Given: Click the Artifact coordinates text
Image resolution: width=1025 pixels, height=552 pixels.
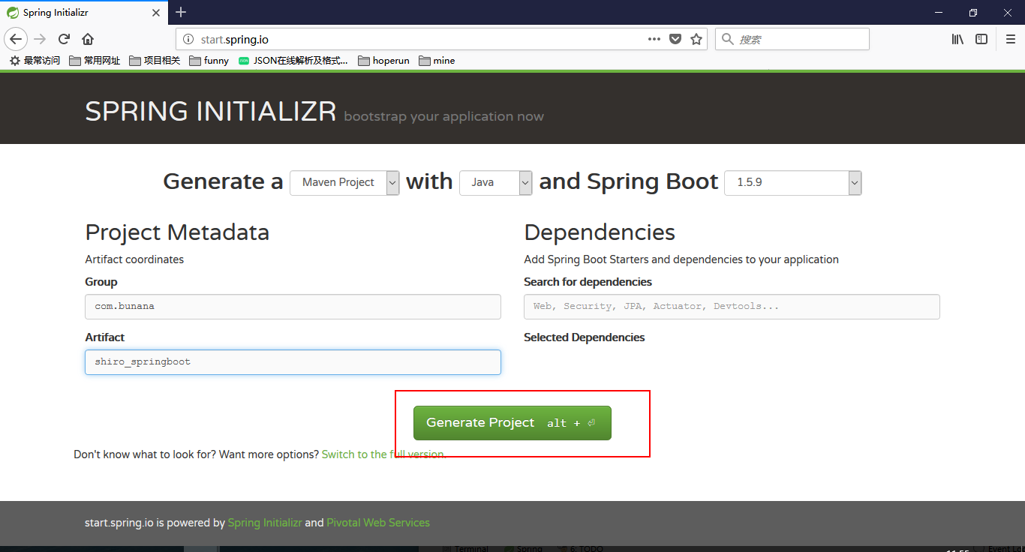Looking at the screenshot, I should tap(134, 259).
